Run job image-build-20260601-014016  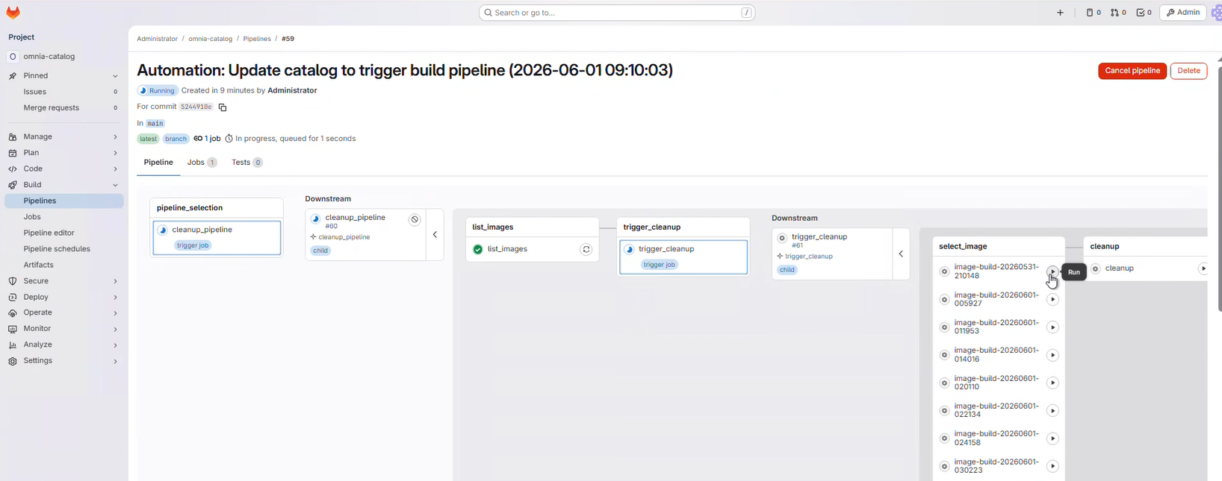(1052, 355)
